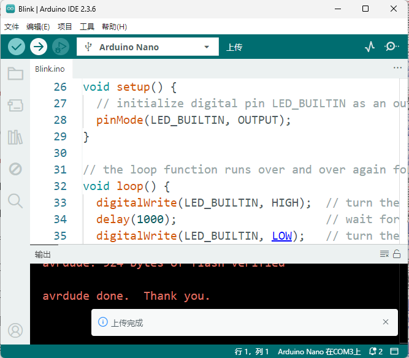Screen dimensions: 409x358
Task: Maximize the Arduino IDE window
Action: point(365,9)
